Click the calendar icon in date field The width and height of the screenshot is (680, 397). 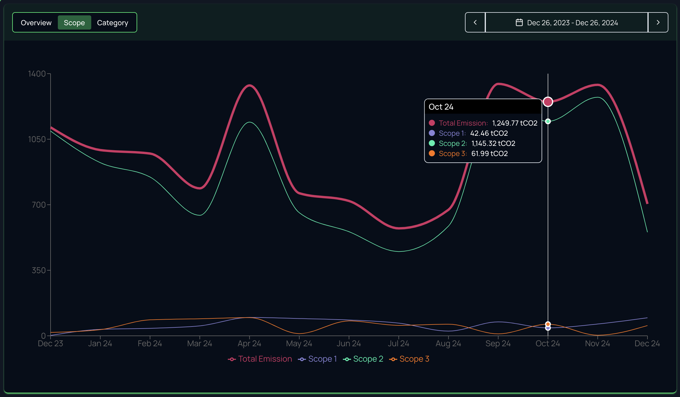[x=519, y=22]
